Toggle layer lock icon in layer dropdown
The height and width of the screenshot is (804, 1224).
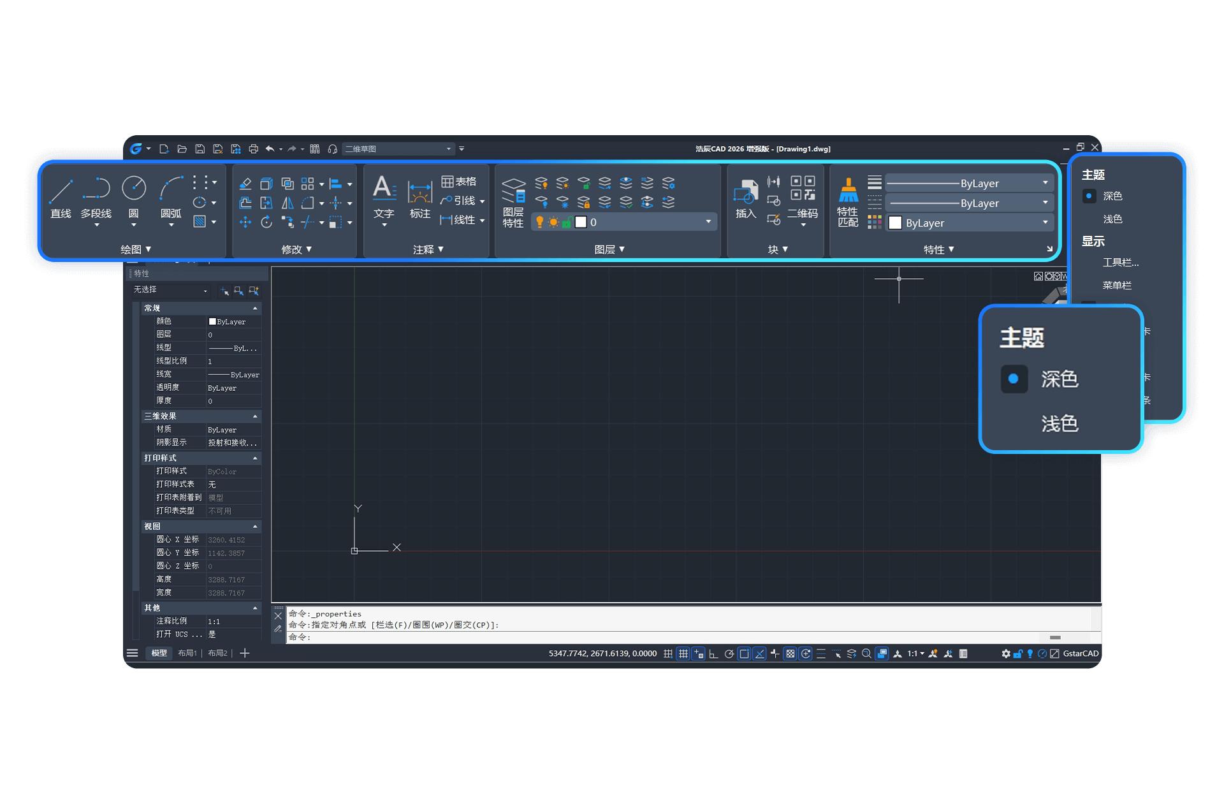pos(566,222)
